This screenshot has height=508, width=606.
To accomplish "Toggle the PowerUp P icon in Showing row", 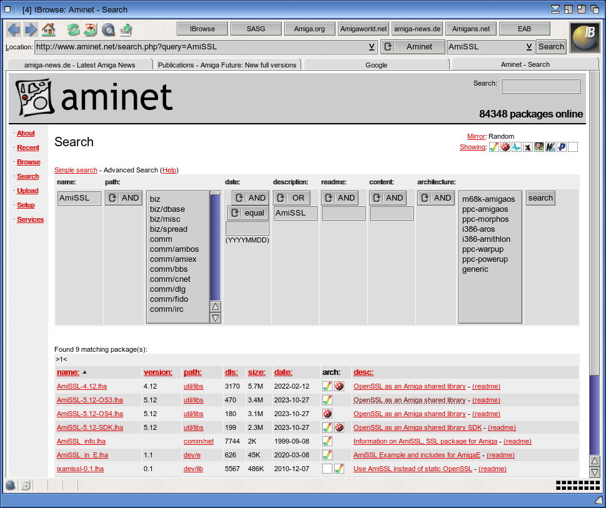I will click(562, 147).
